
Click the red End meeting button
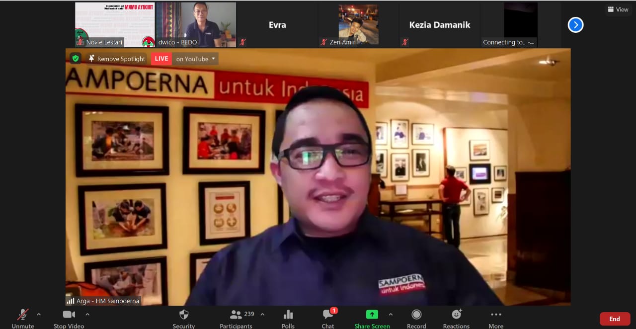pos(615,319)
